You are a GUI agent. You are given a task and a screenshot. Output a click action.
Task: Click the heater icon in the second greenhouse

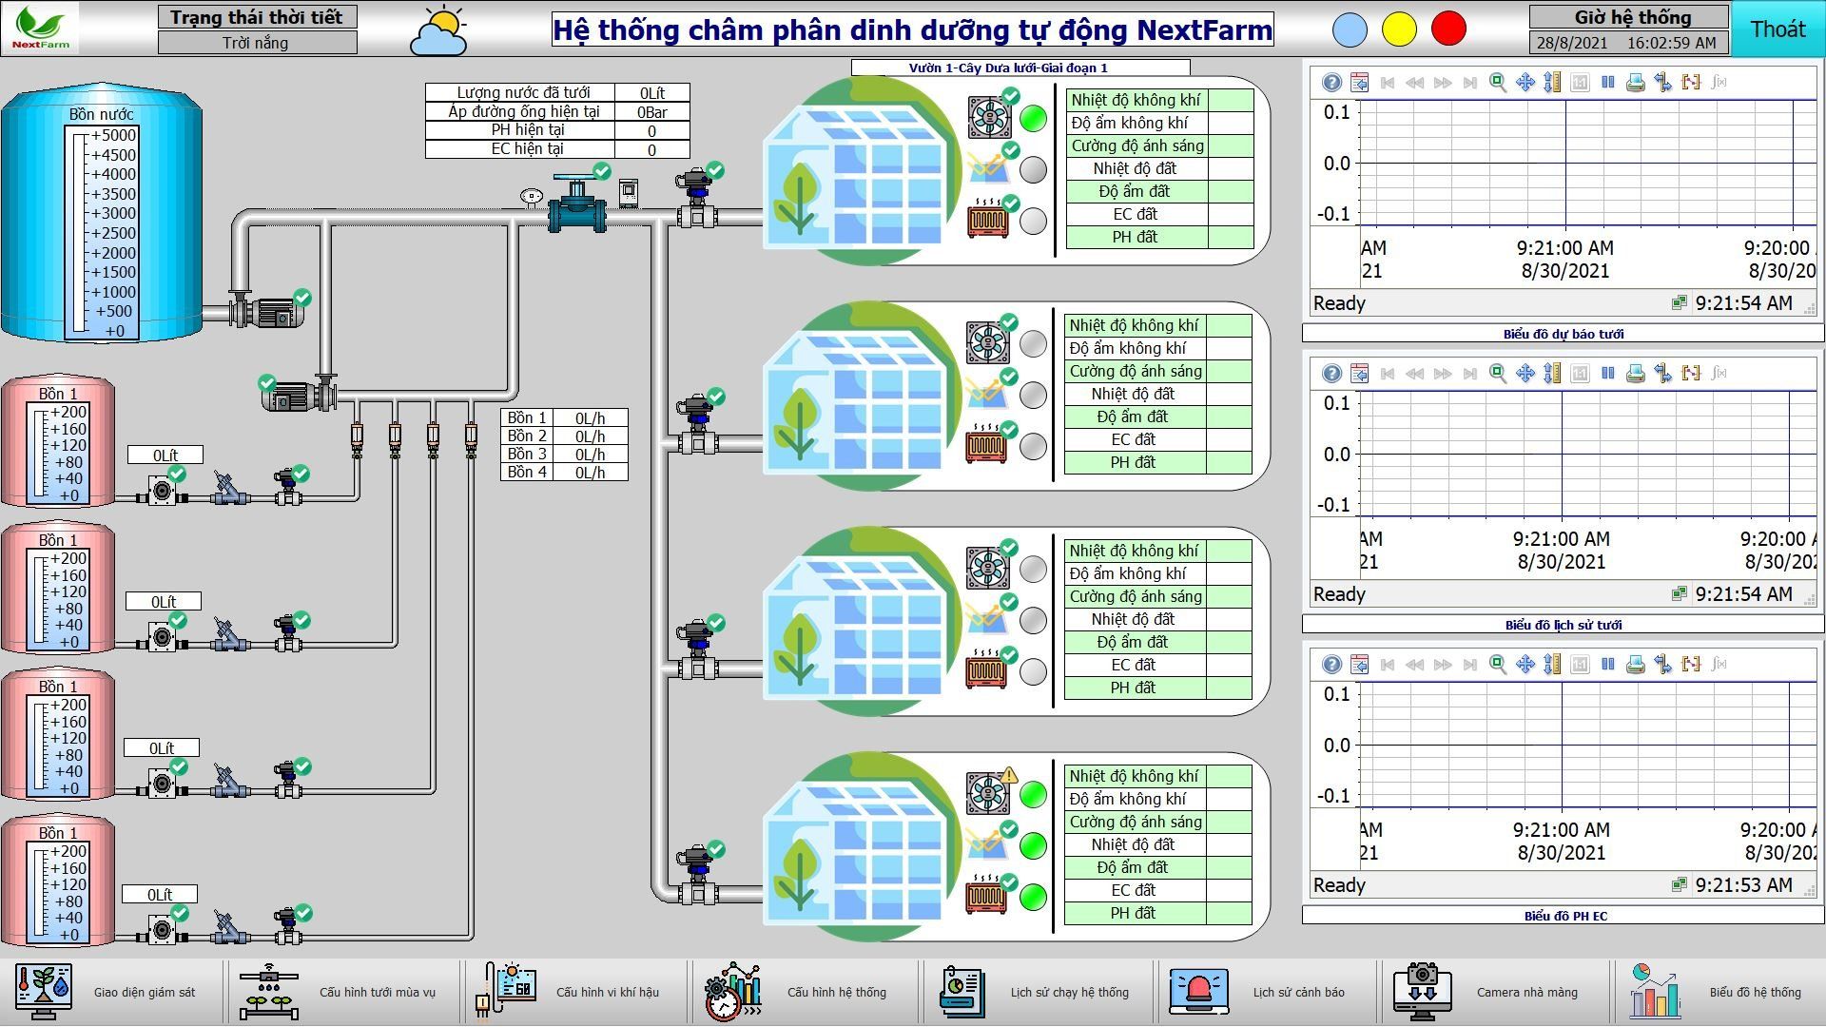[x=987, y=446]
